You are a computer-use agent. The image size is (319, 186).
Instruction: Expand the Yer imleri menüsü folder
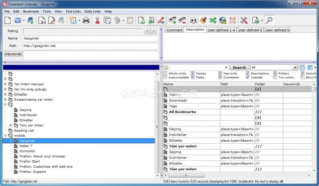5,84
